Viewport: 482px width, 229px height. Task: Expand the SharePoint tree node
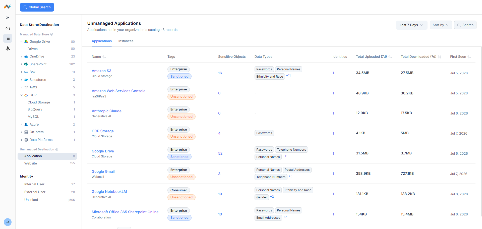click(x=21, y=64)
